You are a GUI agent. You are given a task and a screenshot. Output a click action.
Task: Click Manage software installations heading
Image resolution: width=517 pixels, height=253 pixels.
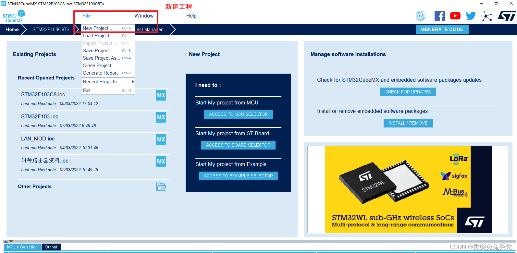pyautogui.click(x=348, y=54)
